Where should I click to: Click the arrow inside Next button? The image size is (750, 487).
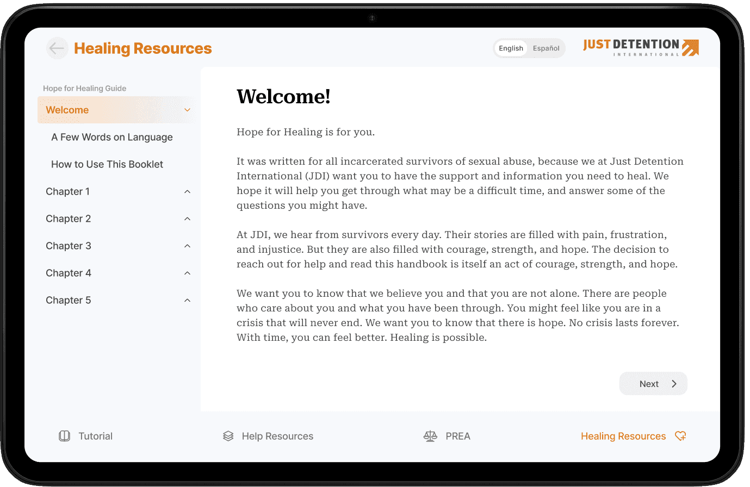[x=674, y=384]
